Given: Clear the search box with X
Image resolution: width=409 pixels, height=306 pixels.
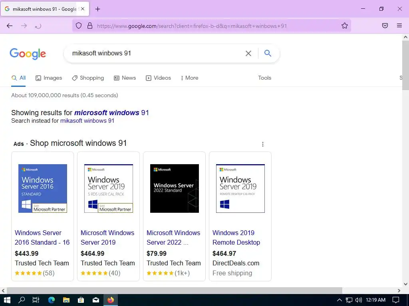Looking at the screenshot, I should click(x=248, y=53).
